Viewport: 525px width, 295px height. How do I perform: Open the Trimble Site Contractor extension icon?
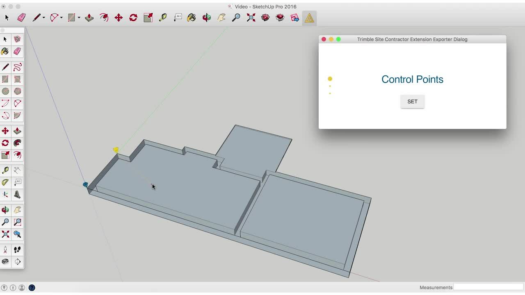[x=309, y=18]
